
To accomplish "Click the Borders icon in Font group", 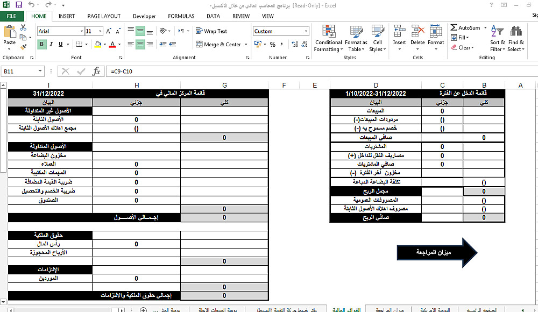I will [79, 44].
